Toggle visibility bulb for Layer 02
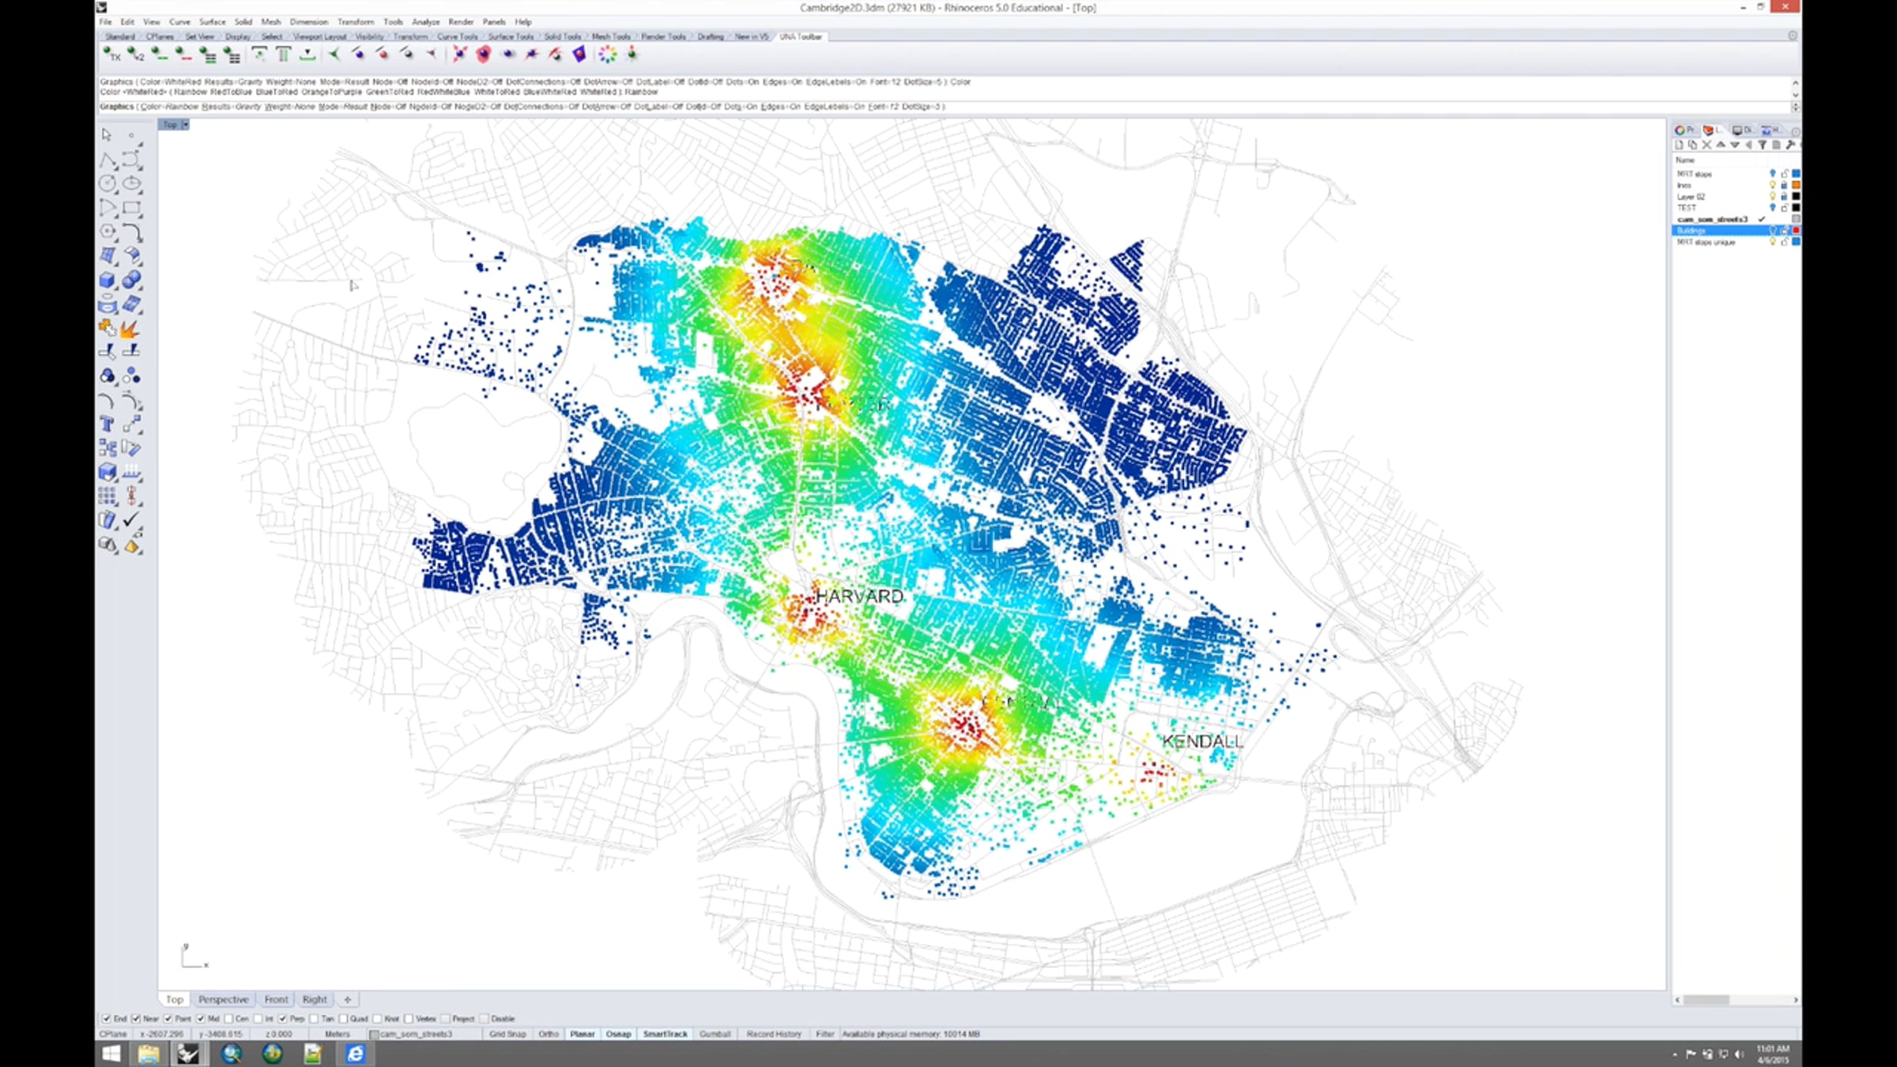This screenshot has height=1067, width=1897. point(1772,196)
